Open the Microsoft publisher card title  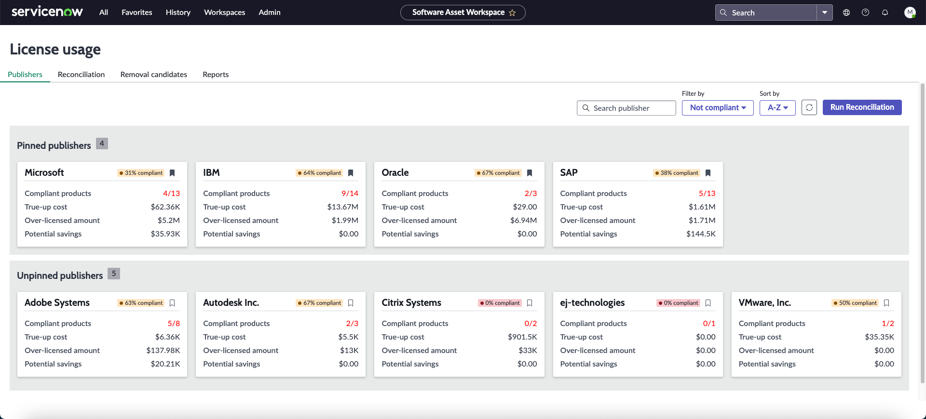pyautogui.click(x=44, y=172)
